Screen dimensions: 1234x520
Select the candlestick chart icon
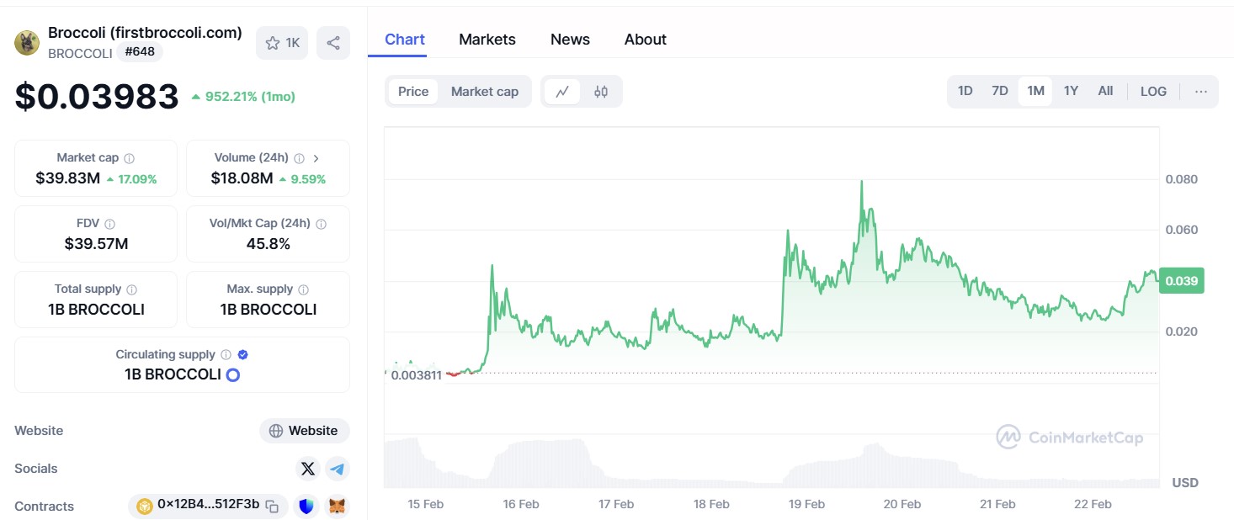coord(599,91)
